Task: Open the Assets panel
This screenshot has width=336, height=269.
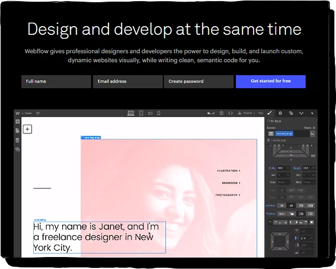Action: [17, 149]
